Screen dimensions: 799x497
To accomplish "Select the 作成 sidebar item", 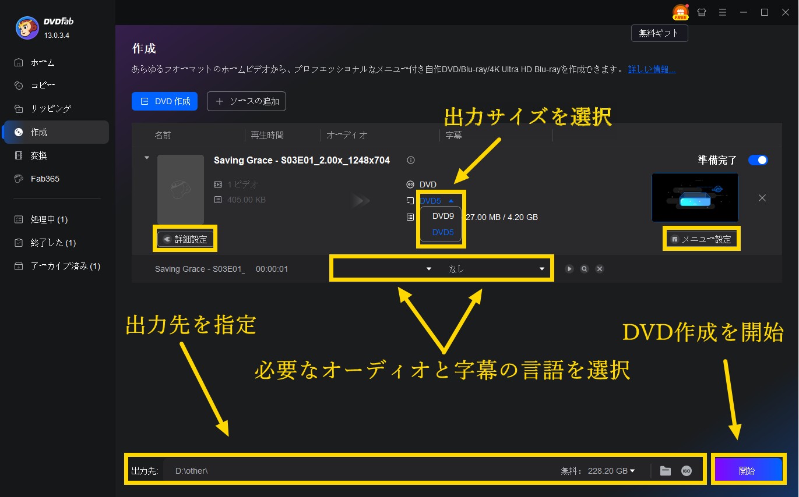I will [55, 132].
